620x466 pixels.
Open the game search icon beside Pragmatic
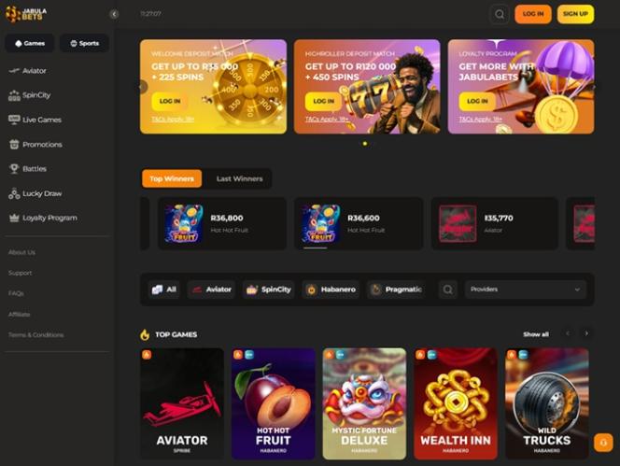pyautogui.click(x=447, y=289)
